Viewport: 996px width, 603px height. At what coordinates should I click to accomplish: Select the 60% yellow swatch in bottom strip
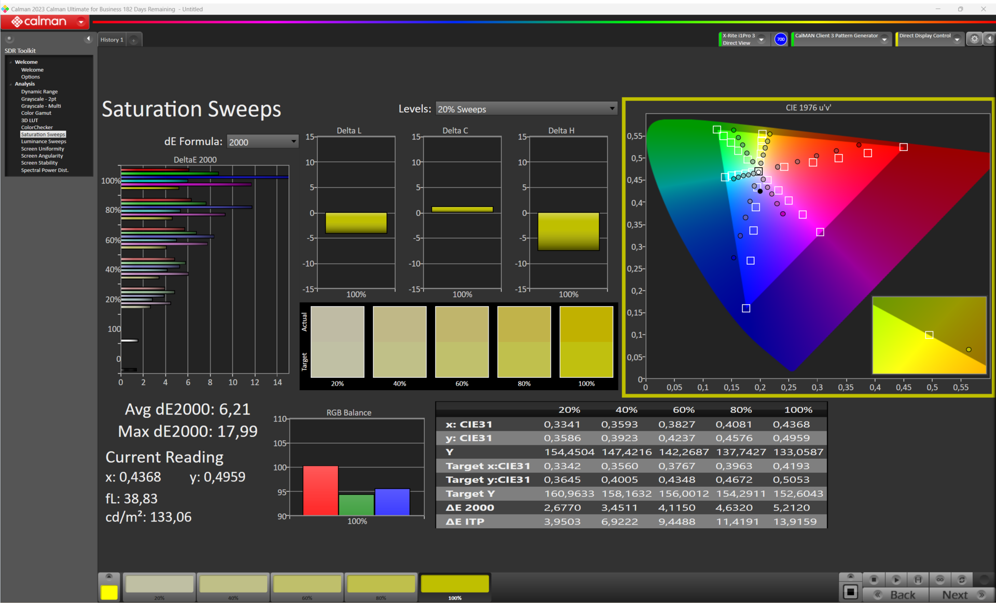coord(307,584)
